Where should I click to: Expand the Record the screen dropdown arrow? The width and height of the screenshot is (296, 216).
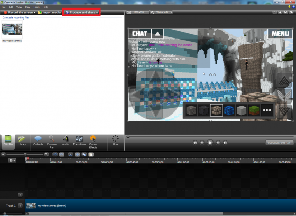[x=34, y=13]
